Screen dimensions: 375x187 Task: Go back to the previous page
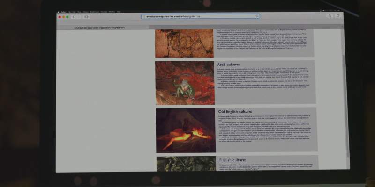74,17
